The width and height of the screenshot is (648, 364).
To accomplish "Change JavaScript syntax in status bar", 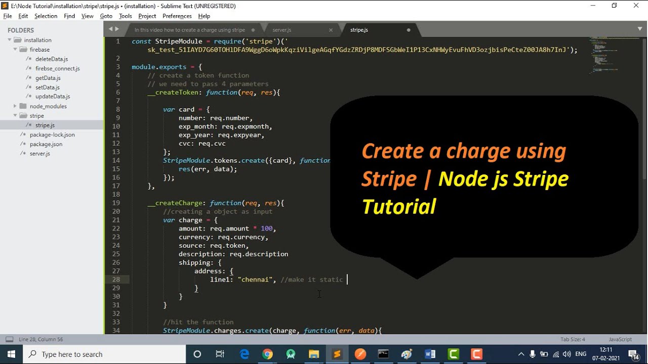I will 620,339.
